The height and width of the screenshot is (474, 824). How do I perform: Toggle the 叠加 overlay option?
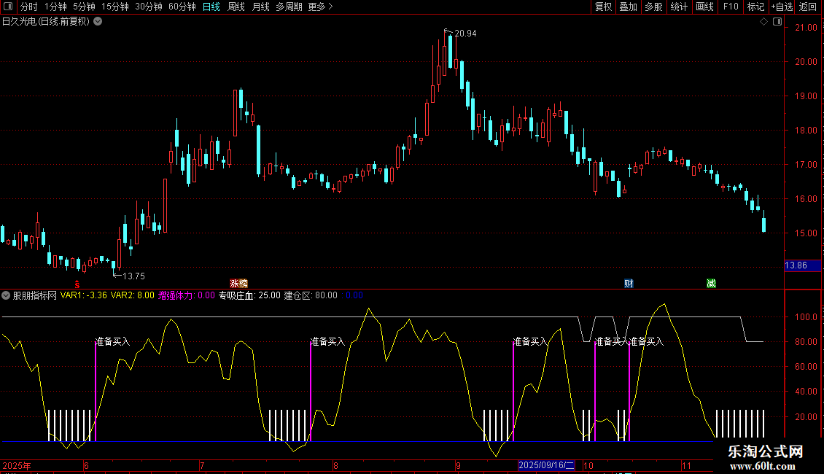click(x=628, y=7)
